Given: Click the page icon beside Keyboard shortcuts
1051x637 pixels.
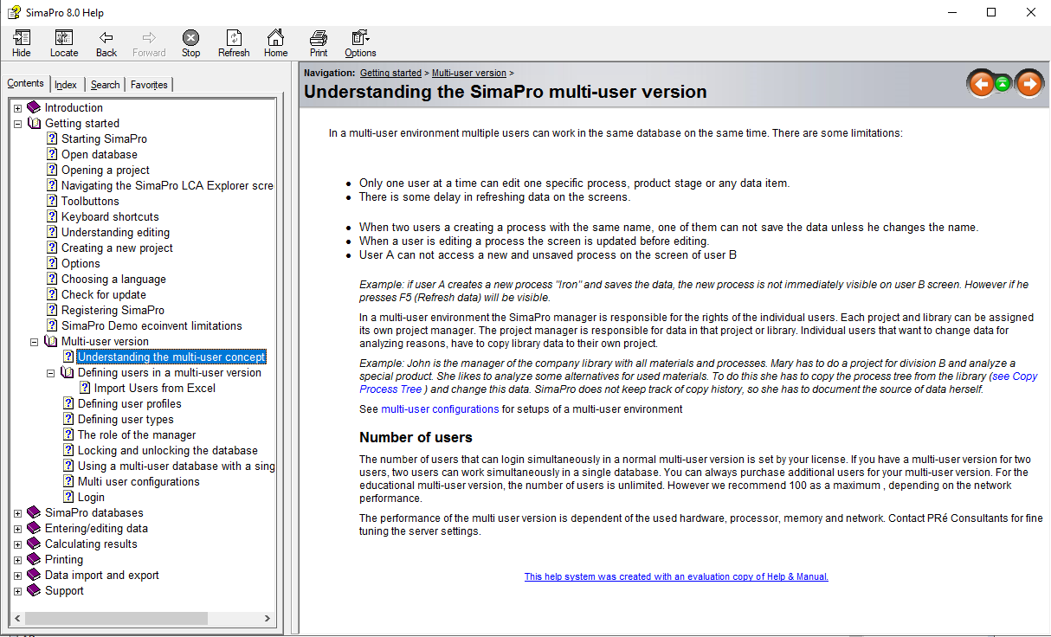Looking at the screenshot, I should tap(53, 217).
